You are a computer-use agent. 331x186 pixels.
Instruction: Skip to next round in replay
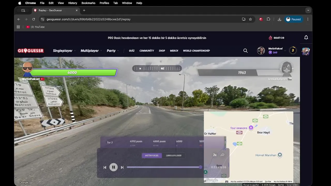[x=122, y=167]
